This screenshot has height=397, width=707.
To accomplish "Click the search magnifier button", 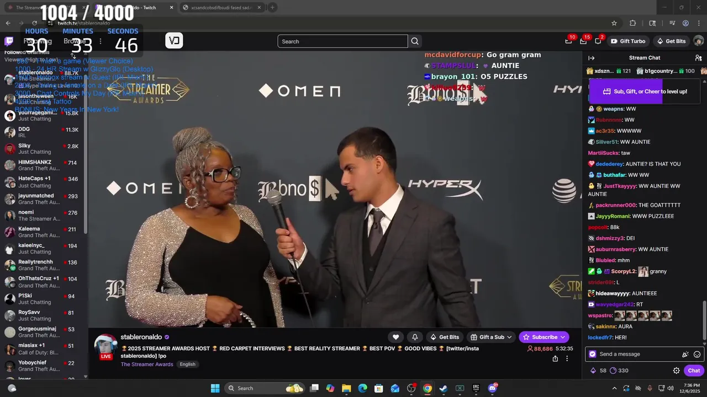I will pyautogui.click(x=415, y=41).
